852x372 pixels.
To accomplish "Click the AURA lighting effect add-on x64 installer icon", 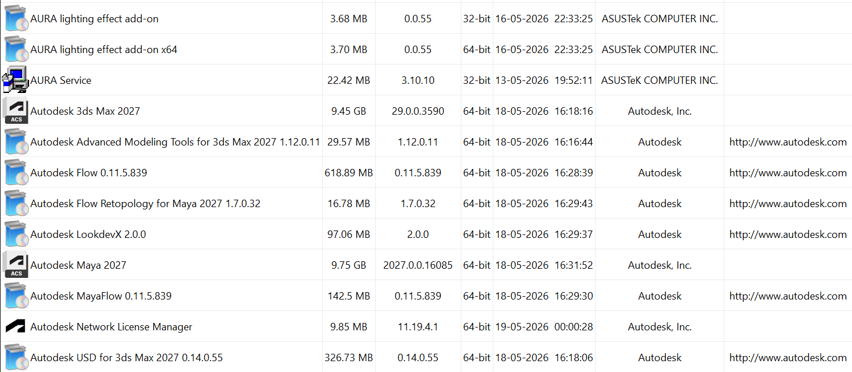I will [x=16, y=49].
